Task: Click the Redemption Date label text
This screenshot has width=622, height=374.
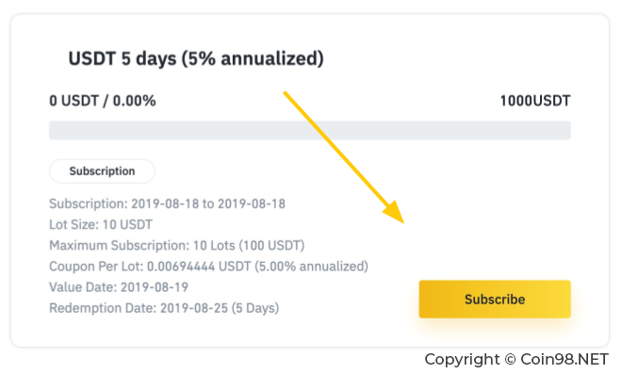Action: pyautogui.click(x=103, y=308)
